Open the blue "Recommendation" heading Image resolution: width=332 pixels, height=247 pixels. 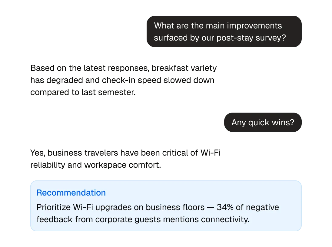(71, 193)
